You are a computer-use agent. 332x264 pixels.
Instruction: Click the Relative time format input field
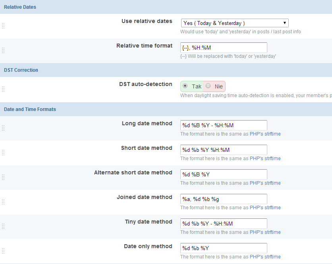tap(224, 48)
